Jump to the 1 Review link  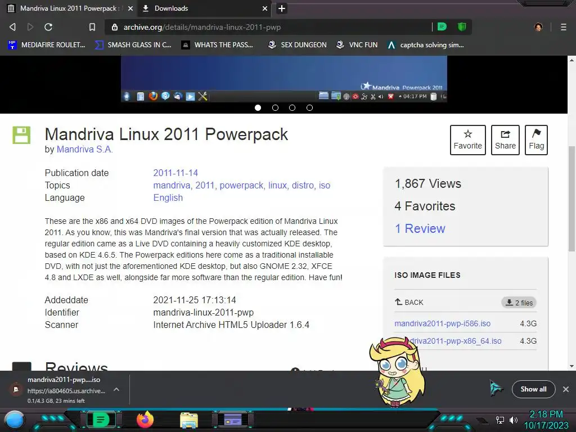point(420,228)
